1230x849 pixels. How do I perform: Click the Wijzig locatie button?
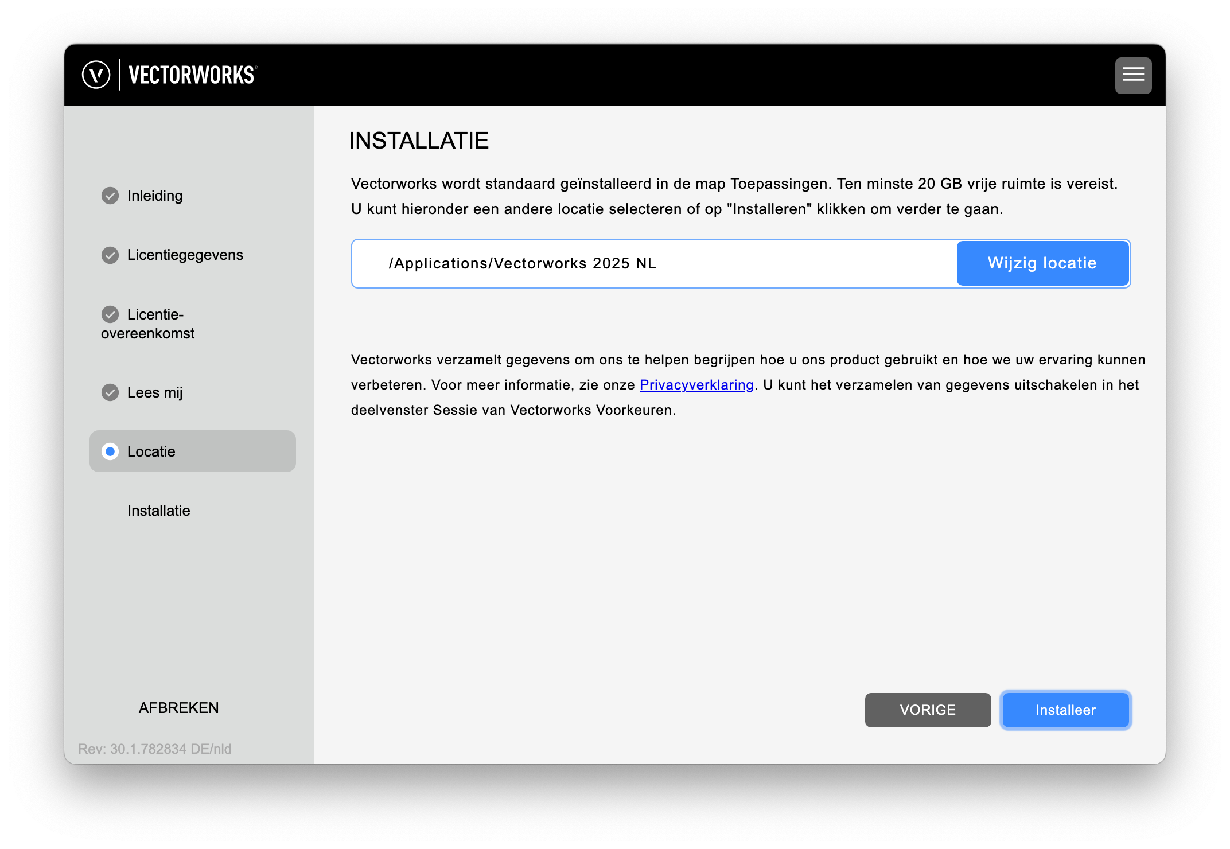[x=1042, y=263]
